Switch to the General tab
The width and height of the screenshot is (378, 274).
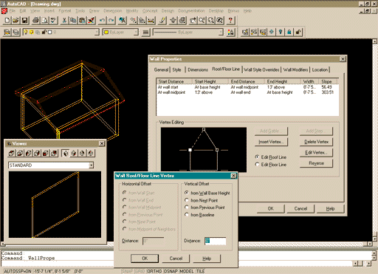click(161, 69)
